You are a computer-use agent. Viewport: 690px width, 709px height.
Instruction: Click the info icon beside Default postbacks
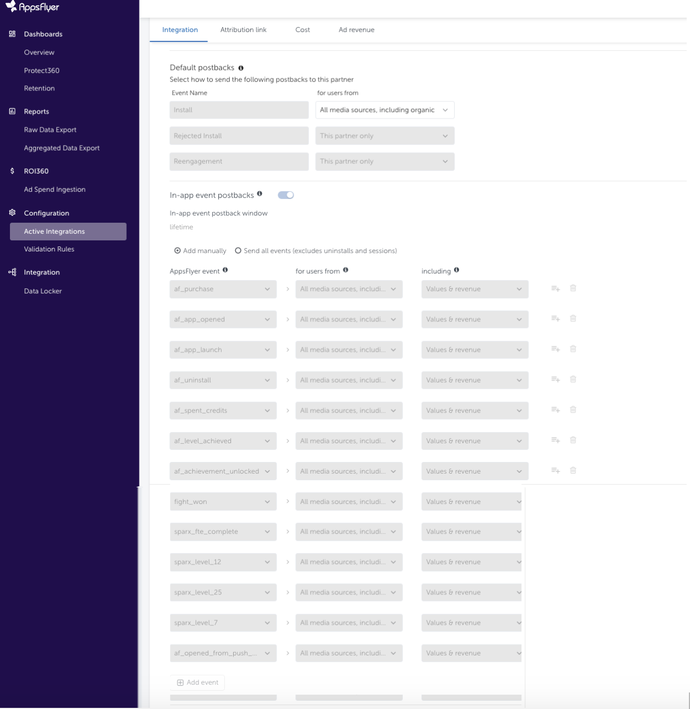(x=241, y=68)
